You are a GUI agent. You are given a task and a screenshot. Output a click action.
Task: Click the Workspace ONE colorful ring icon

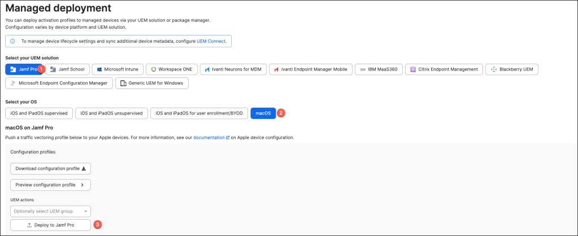pos(153,69)
